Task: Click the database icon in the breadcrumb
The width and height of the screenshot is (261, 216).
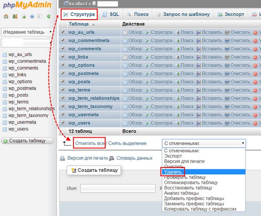Action: [x=94, y=3]
